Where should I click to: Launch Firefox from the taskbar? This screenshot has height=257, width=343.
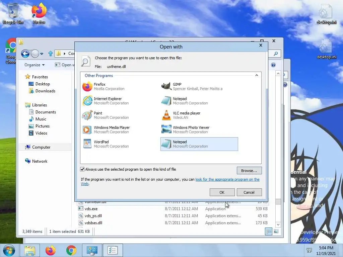51,250
